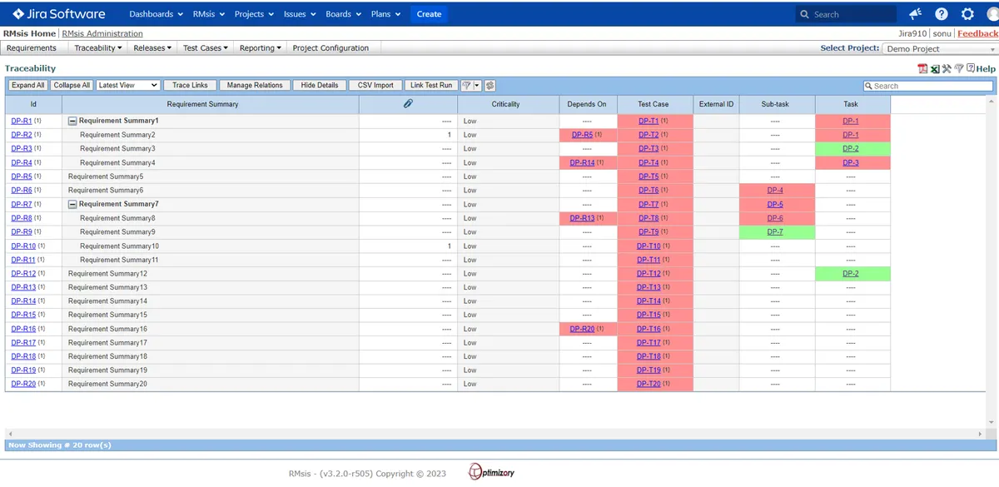Click the Help link beside the icons

tap(986, 68)
